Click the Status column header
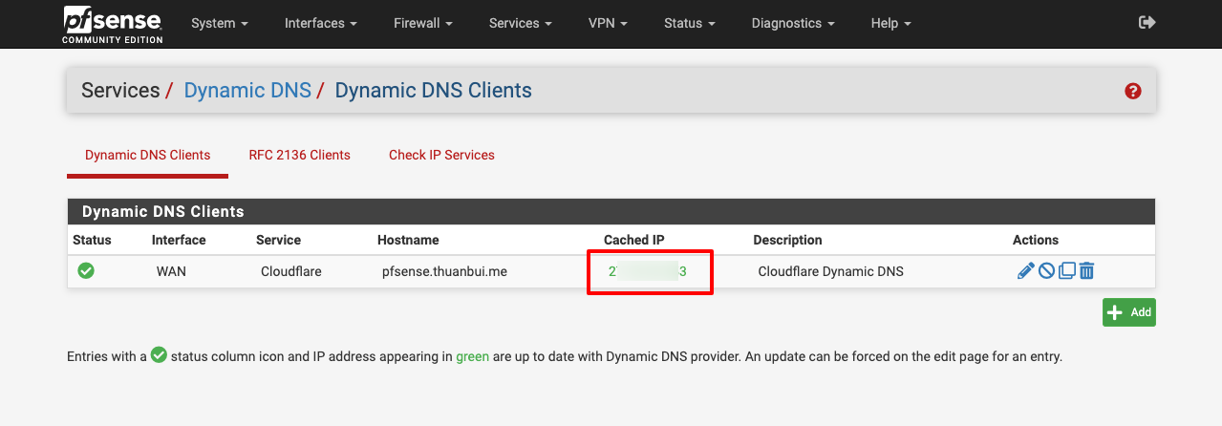 point(92,240)
